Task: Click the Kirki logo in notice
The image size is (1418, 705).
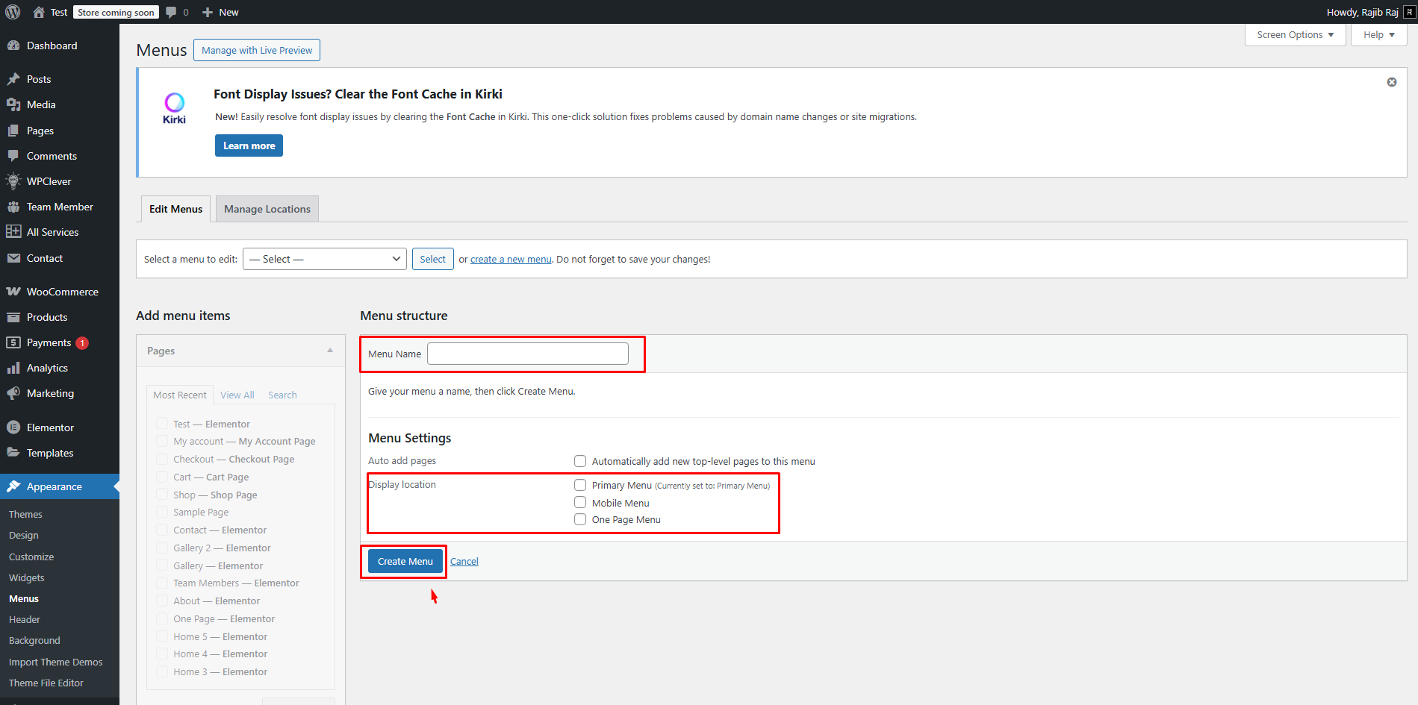Action: click(174, 108)
